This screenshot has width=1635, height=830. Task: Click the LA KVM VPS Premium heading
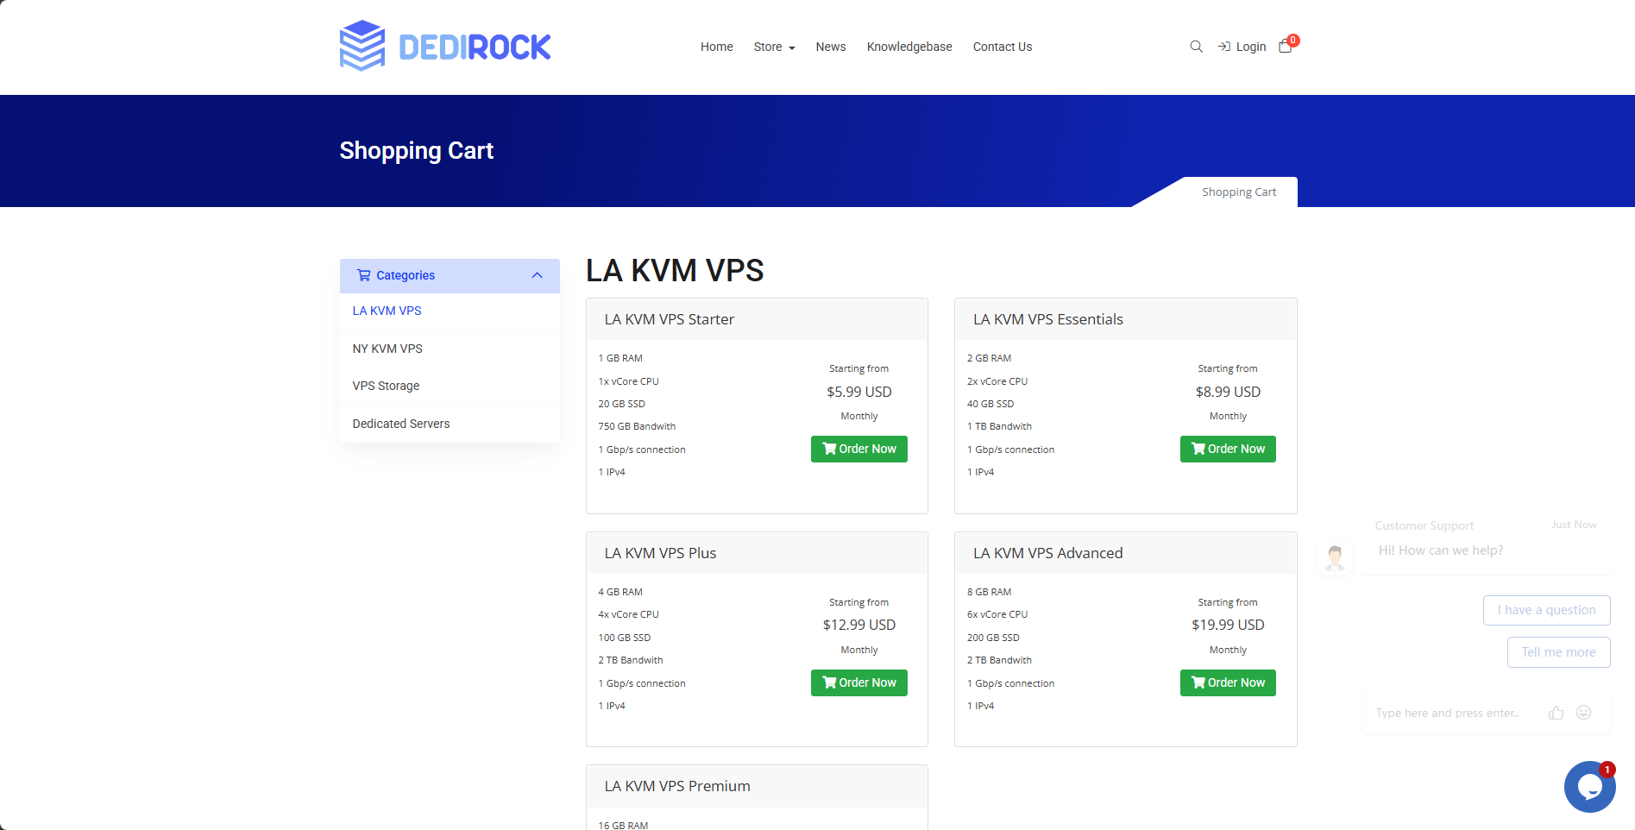pyautogui.click(x=677, y=786)
